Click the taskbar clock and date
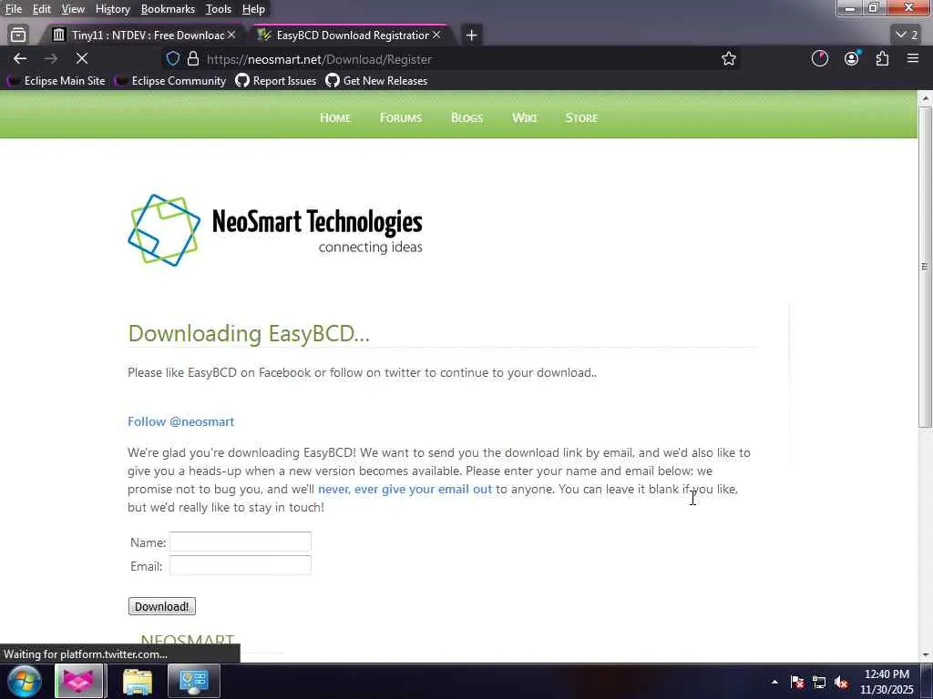 point(887,682)
